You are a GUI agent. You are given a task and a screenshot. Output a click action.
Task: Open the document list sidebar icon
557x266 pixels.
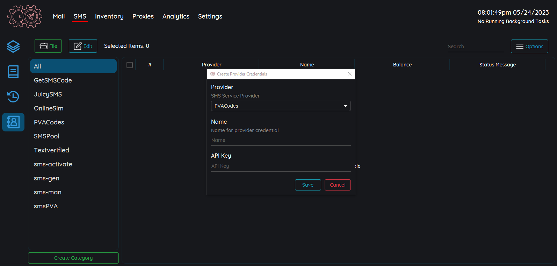tap(13, 72)
